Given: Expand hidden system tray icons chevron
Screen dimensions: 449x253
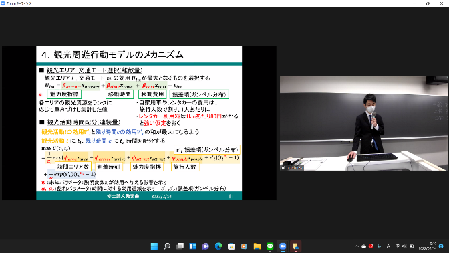Looking at the screenshot, I should [x=357, y=246].
